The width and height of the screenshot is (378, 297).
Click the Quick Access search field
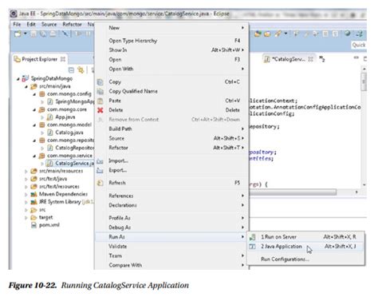(x=359, y=45)
